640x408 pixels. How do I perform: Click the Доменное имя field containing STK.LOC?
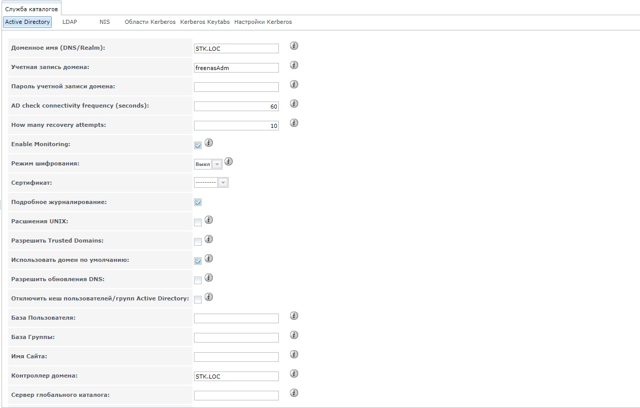click(237, 48)
